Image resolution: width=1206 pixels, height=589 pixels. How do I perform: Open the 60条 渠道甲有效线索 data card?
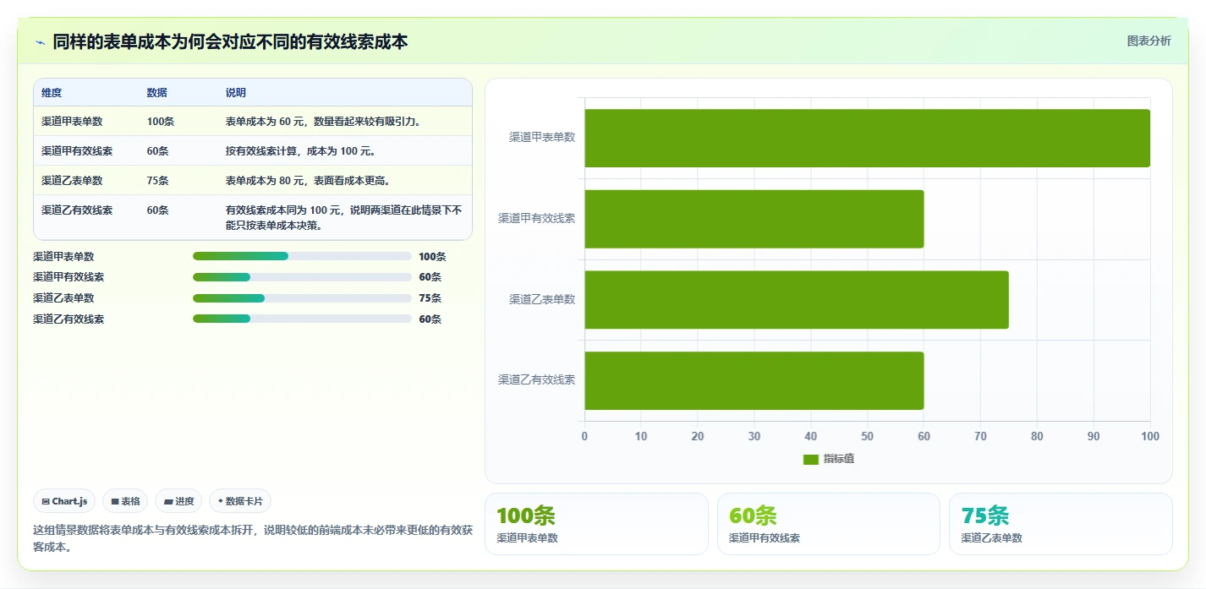coord(829,524)
